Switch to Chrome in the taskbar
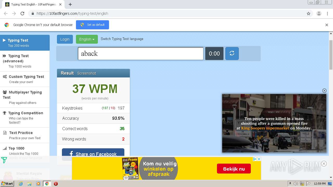Image resolution: width=333 pixels, height=187 pixels. (47, 184)
